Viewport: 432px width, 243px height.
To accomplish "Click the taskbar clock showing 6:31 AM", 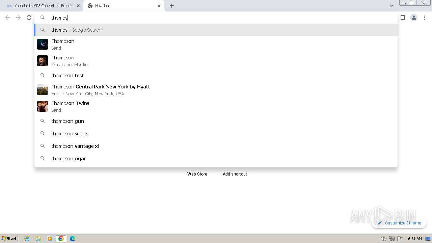I will 415,239.
